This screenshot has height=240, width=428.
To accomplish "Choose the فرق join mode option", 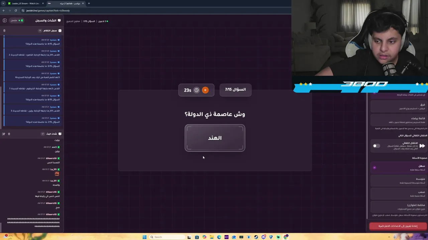I will pyautogui.click(x=399, y=106).
